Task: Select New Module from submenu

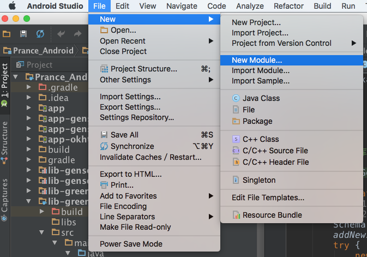Action: point(256,60)
